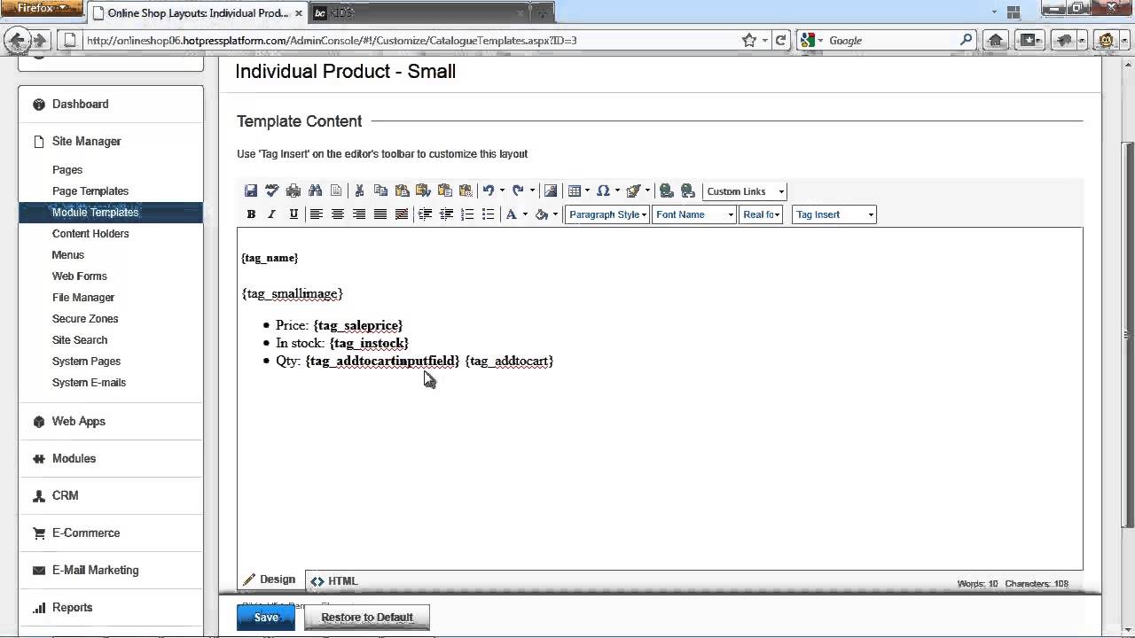Screen dimensions: 1135x638
Task: Open the Image Manager icon
Action: pos(551,191)
